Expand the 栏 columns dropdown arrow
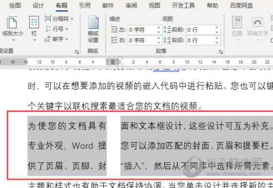Screen dimensions: 273x188 click(x=35, y=40)
